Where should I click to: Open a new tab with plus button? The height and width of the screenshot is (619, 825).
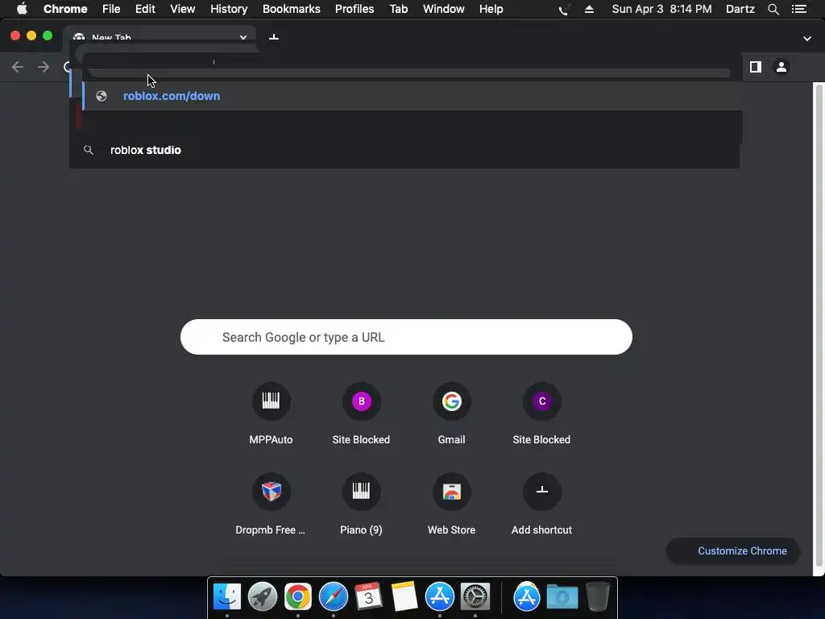click(x=274, y=38)
